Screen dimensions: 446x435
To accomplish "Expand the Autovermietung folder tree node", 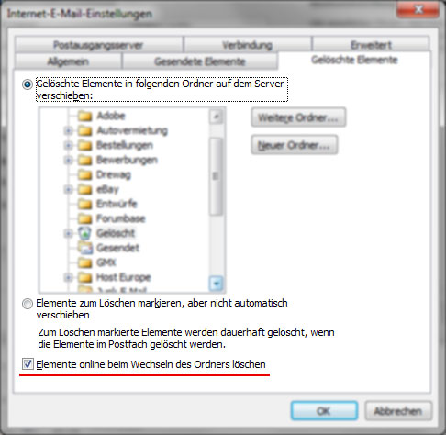I will (69, 131).
